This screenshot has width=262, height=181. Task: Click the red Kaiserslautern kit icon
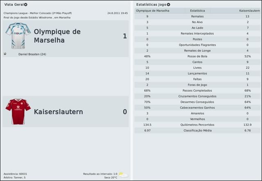tap(18, 111)
